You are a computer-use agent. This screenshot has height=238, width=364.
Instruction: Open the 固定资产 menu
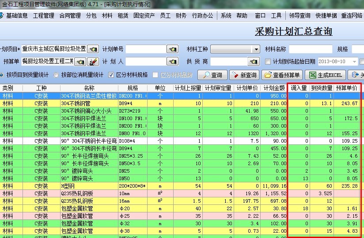tap(144, 15)
